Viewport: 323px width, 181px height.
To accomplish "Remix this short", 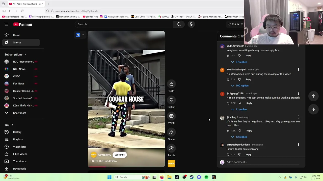I will pyautogui.click(x=171, y=148).
